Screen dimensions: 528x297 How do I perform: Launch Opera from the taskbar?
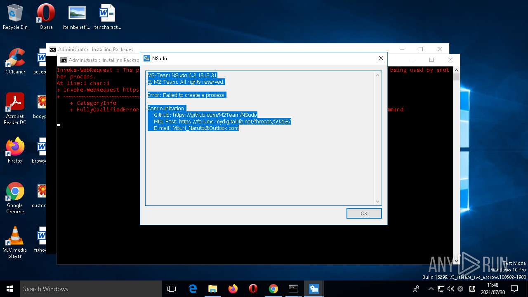pyautogui.click(x=253, y=289)
